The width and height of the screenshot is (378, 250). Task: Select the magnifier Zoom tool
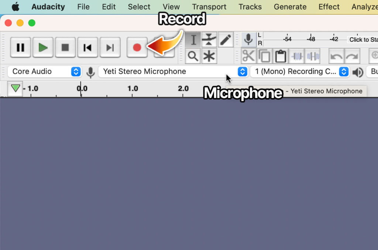[x=193, y=56]
